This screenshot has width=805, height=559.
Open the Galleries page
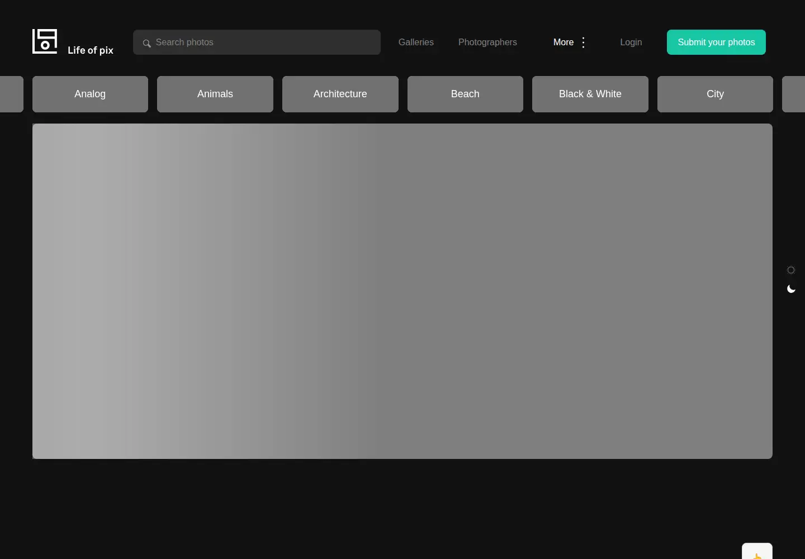point(416,42)
